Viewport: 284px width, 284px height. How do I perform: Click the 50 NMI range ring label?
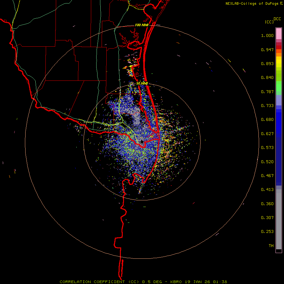(142, 84)
